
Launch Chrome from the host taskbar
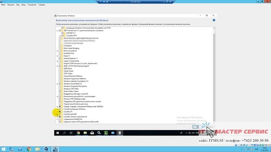point(29,149)
